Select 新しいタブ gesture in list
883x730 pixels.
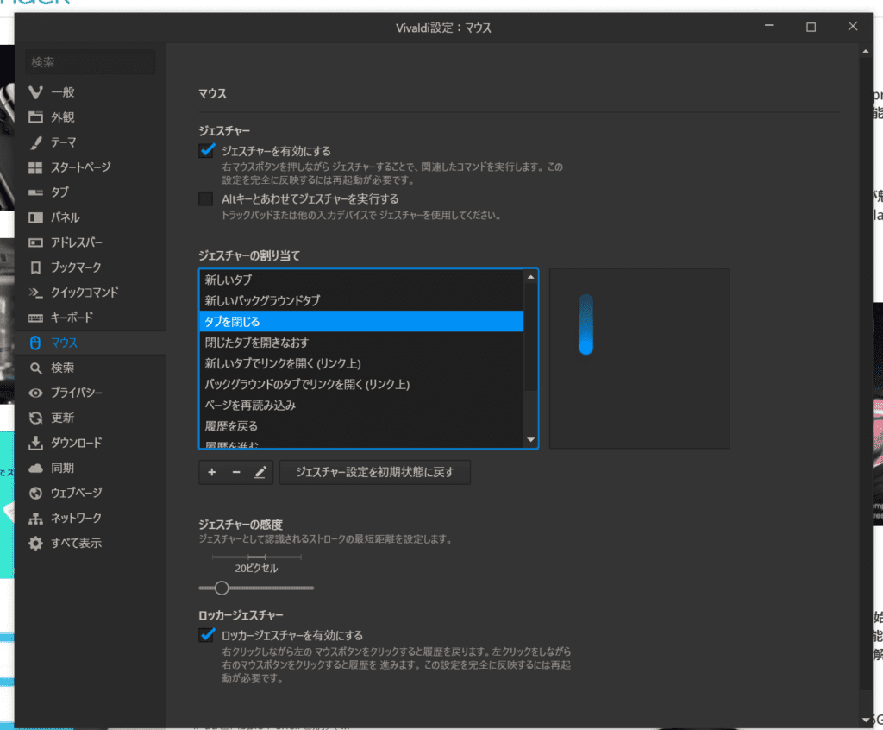(361, 280)
